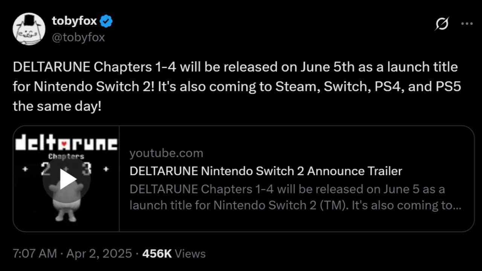Play the DELTARUNE trailer video
482x271 pixels.
67,179
